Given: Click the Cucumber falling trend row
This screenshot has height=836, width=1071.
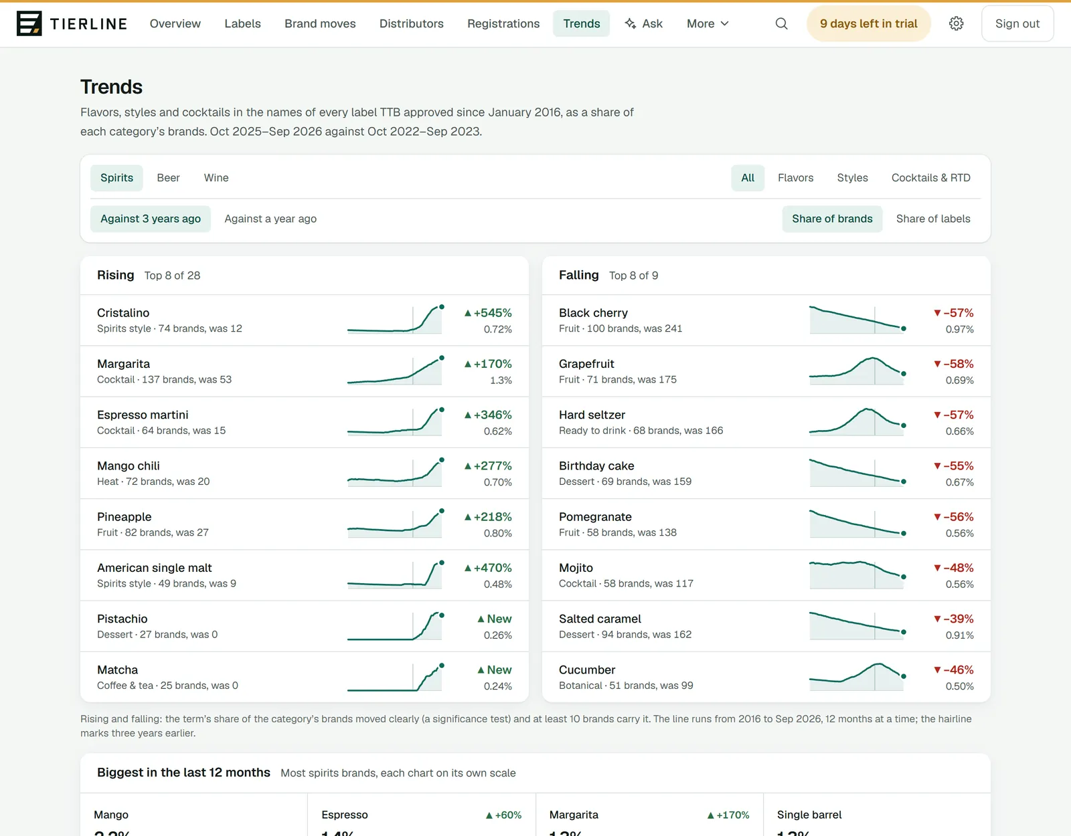Looking at the screenshot, I should coord(766,677).
